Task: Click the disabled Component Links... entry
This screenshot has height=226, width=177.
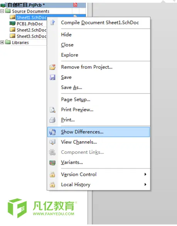Action: coord(99,152)
